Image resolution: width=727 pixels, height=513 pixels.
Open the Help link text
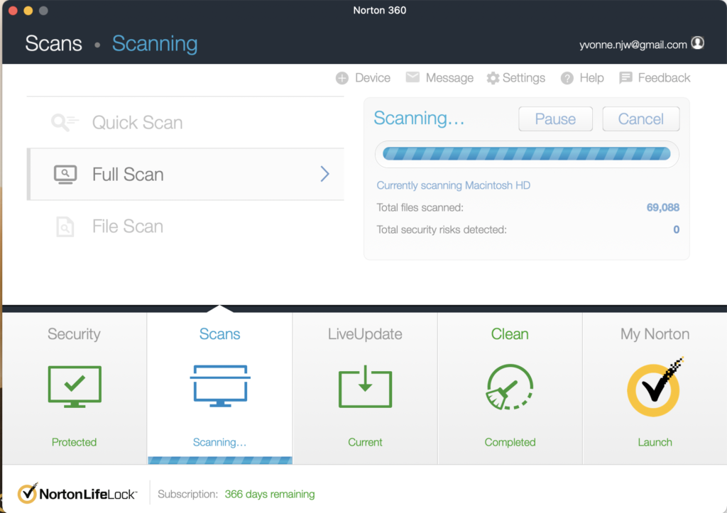pos(591,78)
